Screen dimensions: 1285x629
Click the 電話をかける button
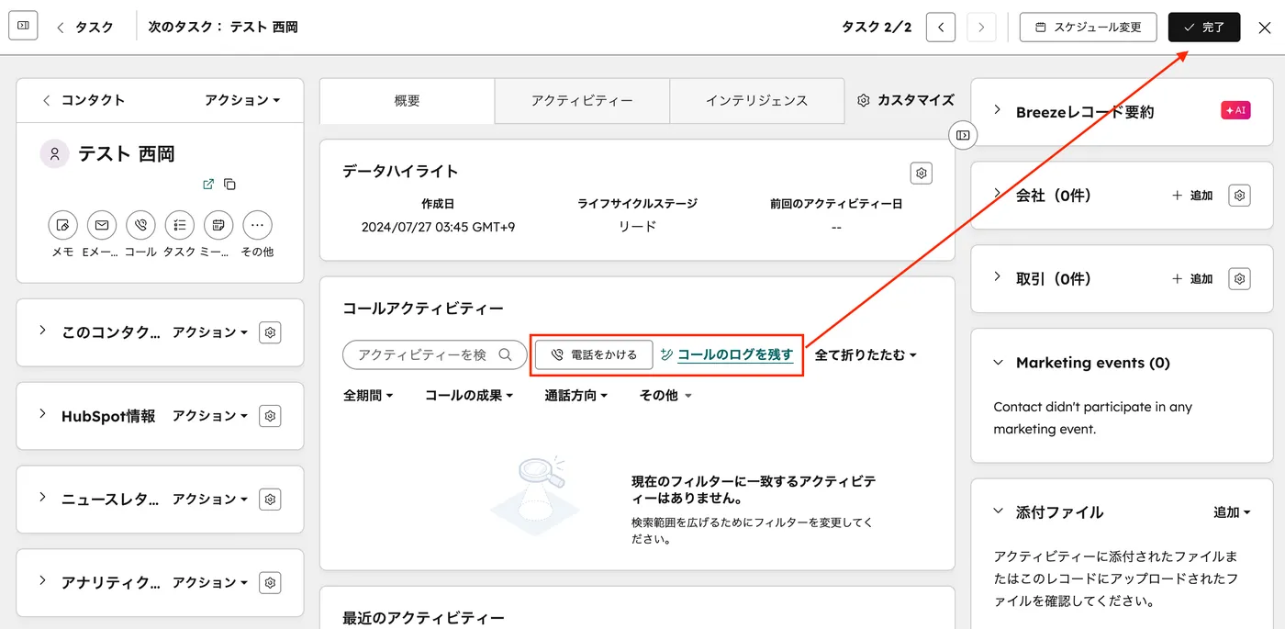tap(594, 354)
